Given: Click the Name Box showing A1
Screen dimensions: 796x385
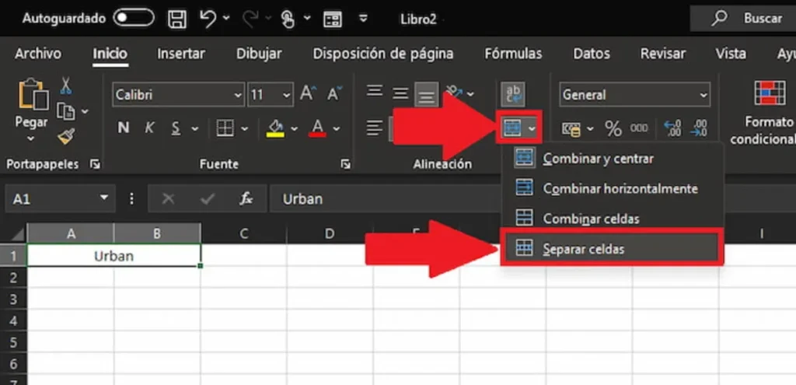Looking at the screenshot, I should point(61,198).
